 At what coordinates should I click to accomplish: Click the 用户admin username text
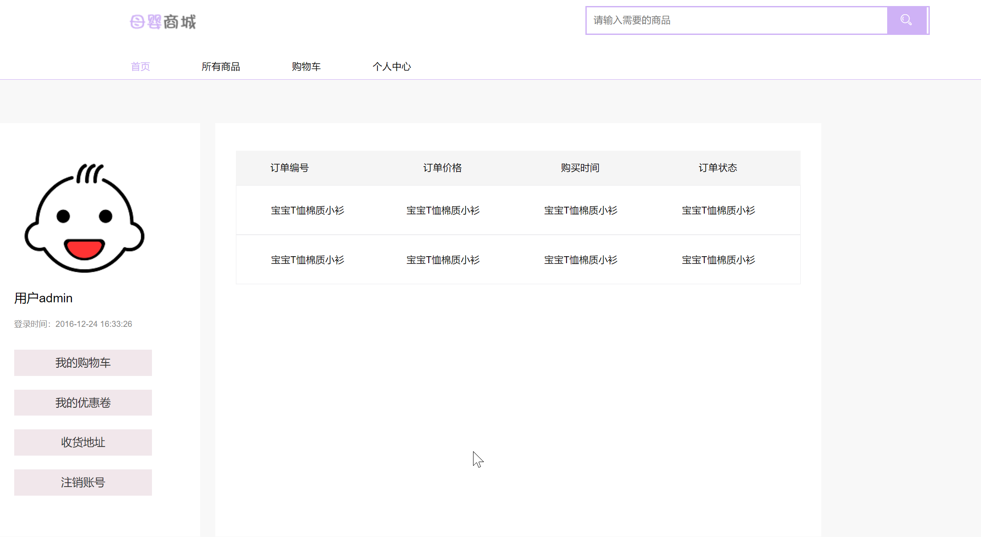click(43, 298)
